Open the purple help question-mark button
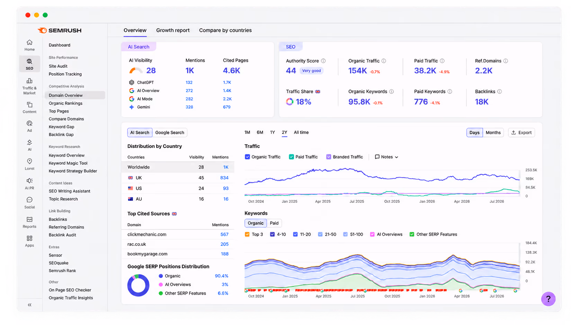 pos(548,299)
